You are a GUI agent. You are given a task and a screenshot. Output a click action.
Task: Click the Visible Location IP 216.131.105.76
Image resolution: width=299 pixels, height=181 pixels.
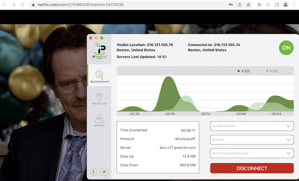160,45
